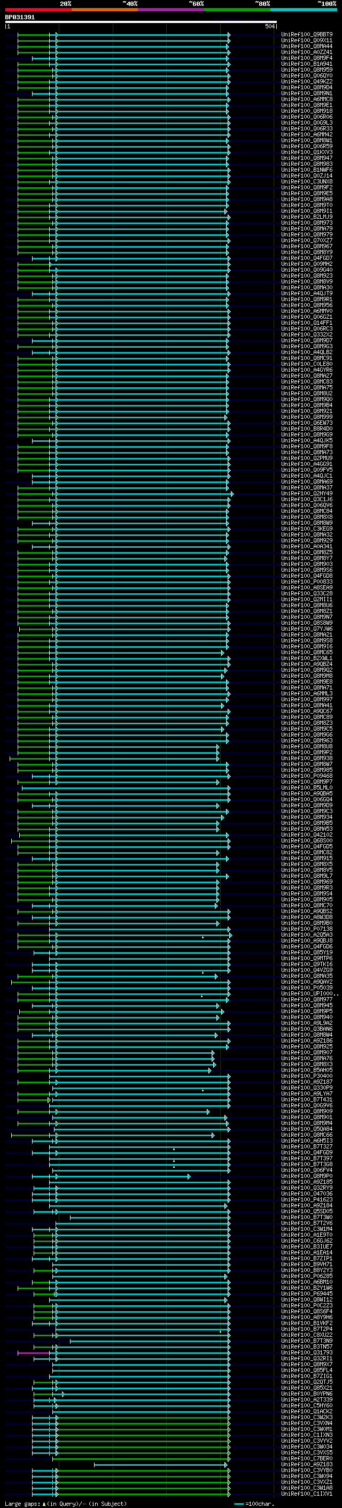Click the UniRef100_A9Z183 label
Image resolution: width=342 pixels, height=1508 pixels.
[306, 1464]
